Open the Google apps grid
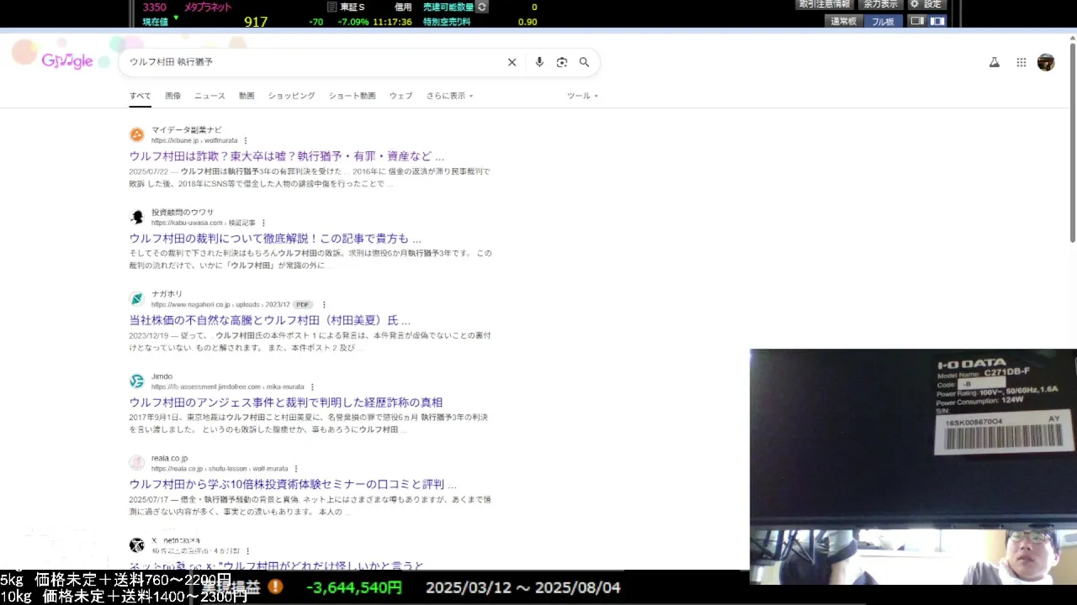The width and height of the screenshot is (1077, 605). pyautogui.click(x=1021, y=62)
